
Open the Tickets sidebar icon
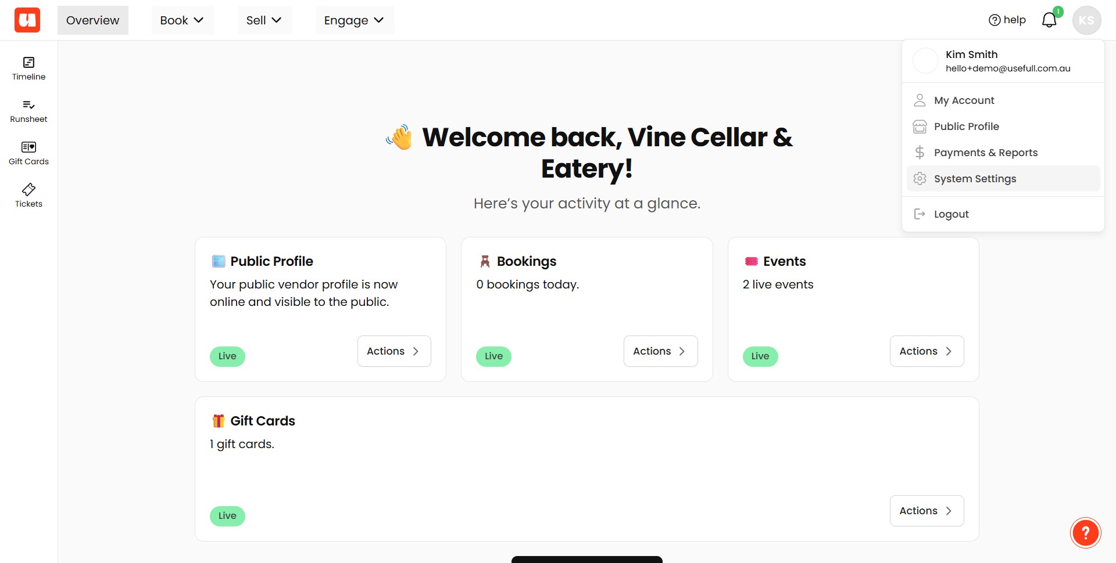coord(28,196)
